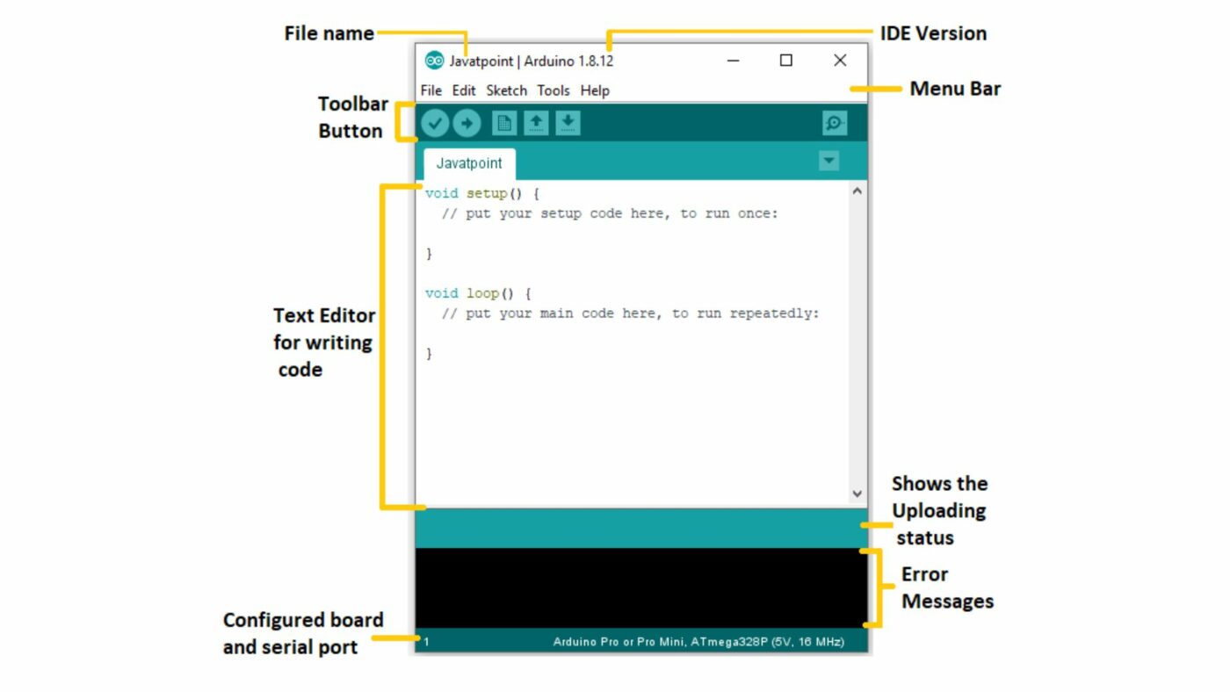Click the Verify checkmark toolbar button

coord(435,124)
